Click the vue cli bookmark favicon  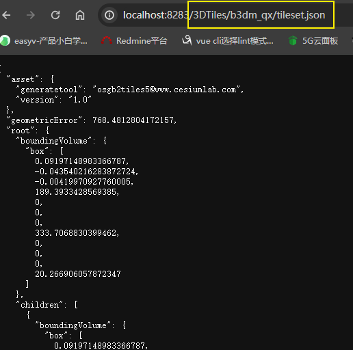tap(187, 40)
